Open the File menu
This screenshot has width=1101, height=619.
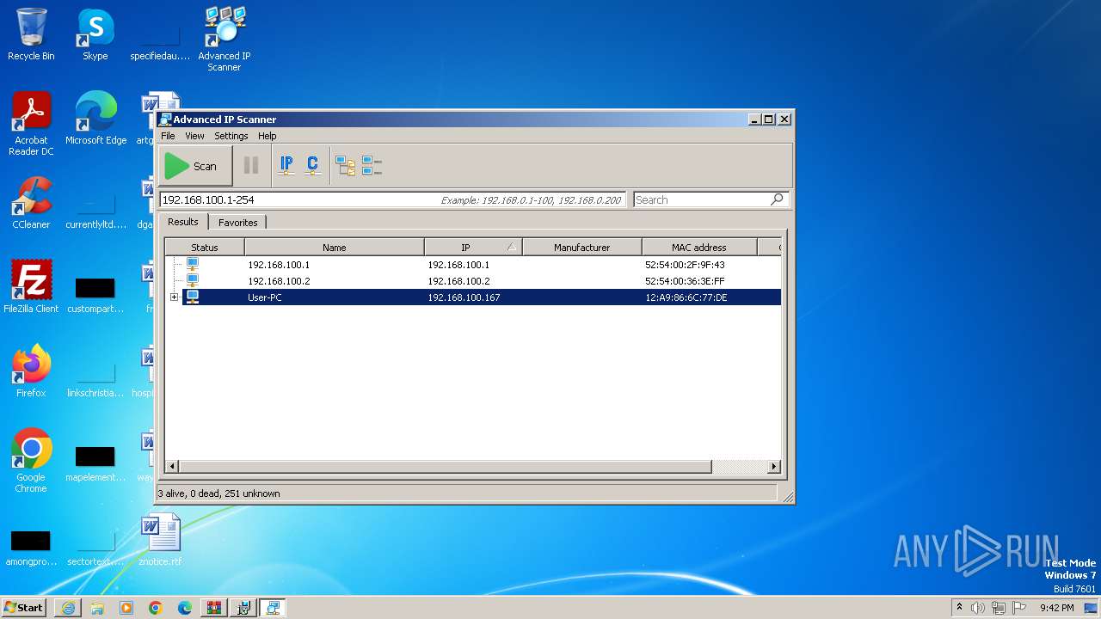pos(168,136)
